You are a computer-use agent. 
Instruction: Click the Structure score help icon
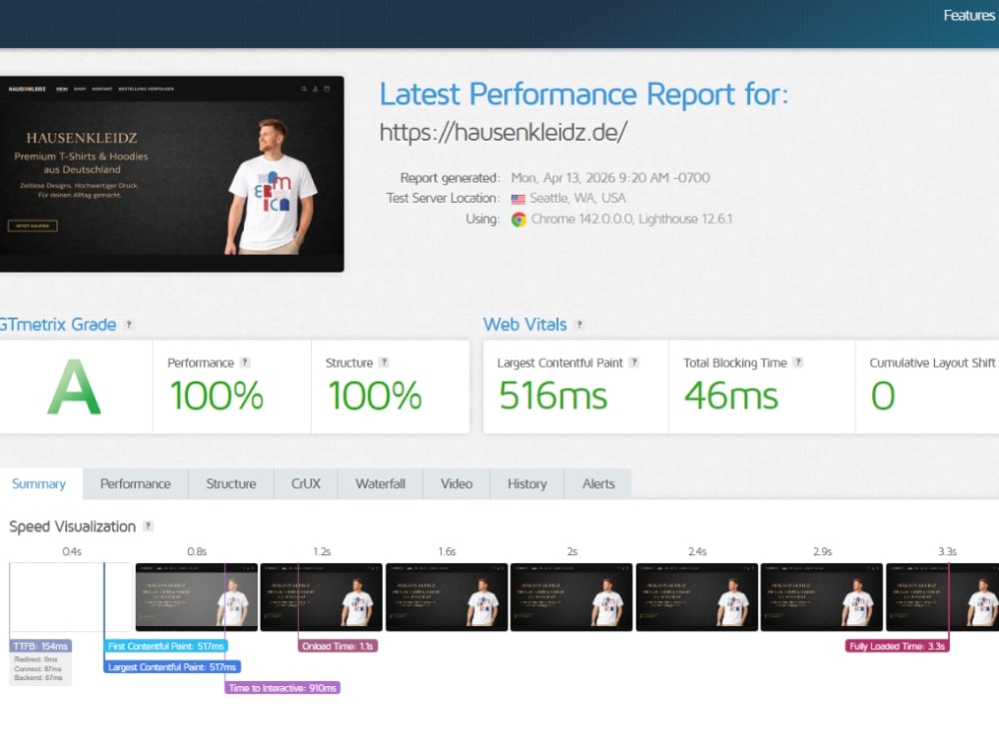tap(385, 363)
